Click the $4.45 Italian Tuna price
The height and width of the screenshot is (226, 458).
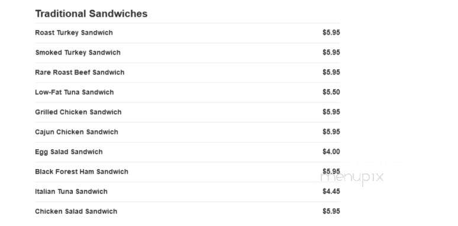point(331,191)
